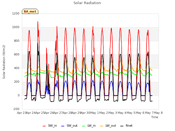Click the 800 y-axis tick label

tap(17, 41)
